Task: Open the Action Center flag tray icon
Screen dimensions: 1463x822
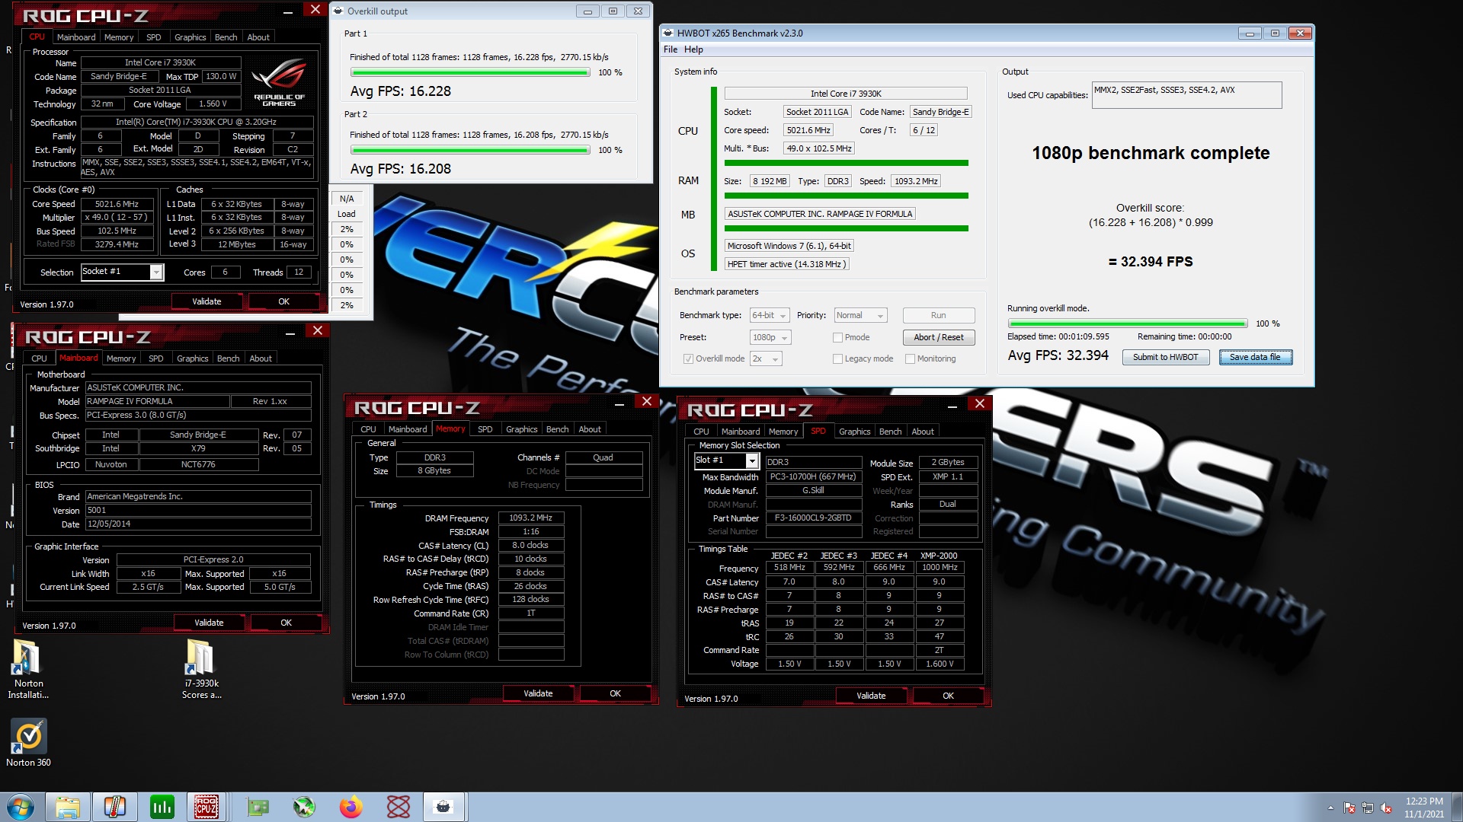Action: (x=1349, y=808)
